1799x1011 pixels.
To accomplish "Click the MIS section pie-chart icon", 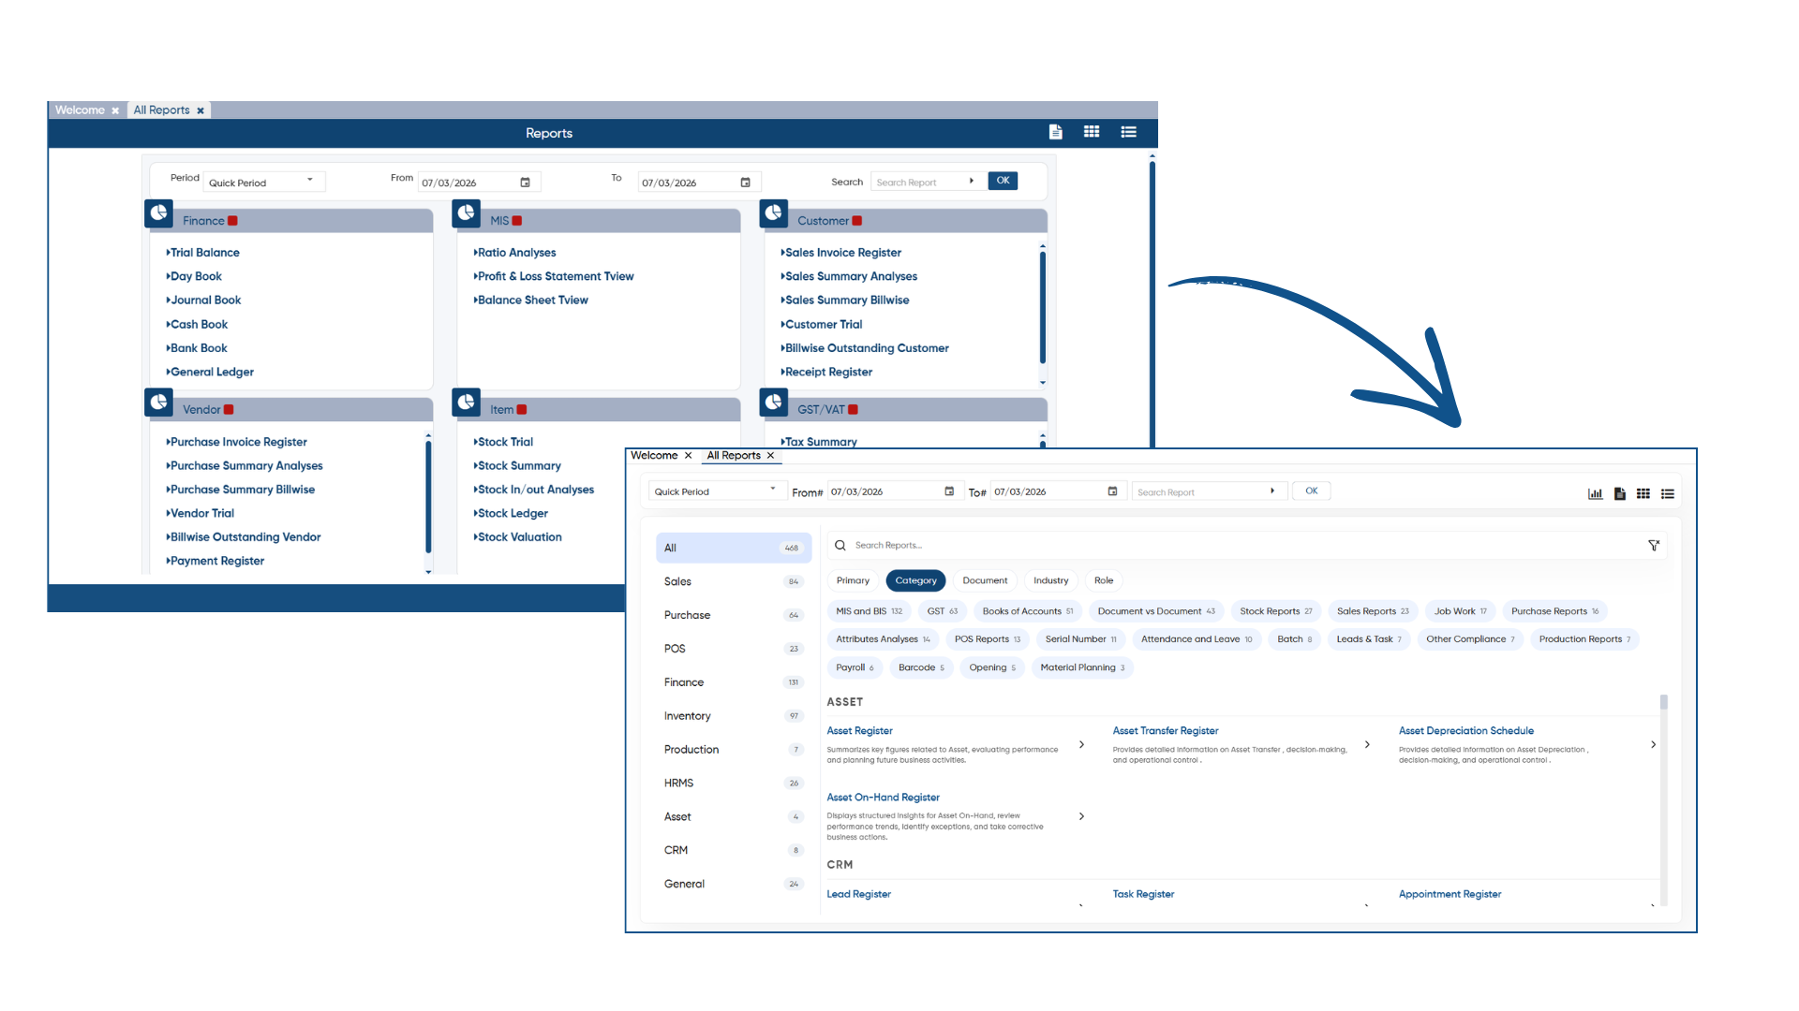I will click(x=467, y=213).
